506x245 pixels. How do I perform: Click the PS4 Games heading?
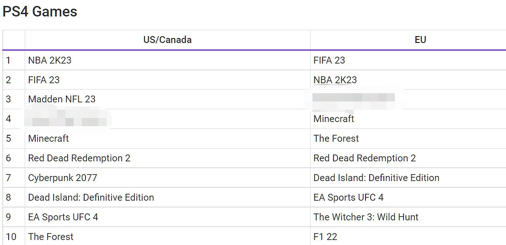pos(40,12)
